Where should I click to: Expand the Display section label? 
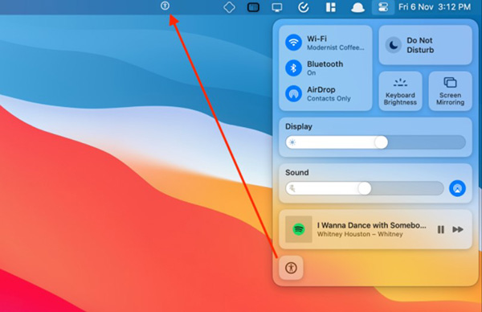[x=299, y=126]
